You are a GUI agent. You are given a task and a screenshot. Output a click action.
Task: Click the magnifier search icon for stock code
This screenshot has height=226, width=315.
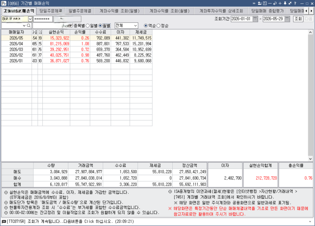pyautogui.click(x=29, y=26)
